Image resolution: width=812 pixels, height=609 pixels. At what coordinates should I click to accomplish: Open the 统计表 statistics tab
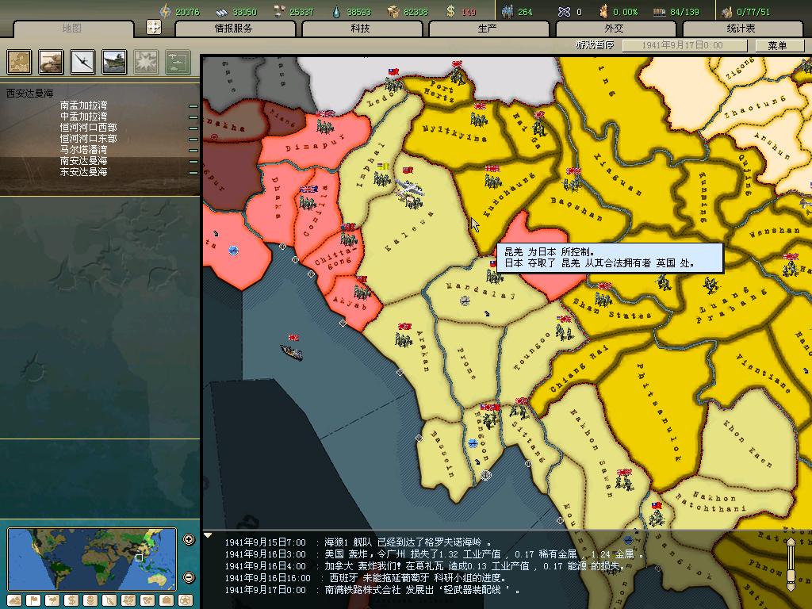coord(741,29)
